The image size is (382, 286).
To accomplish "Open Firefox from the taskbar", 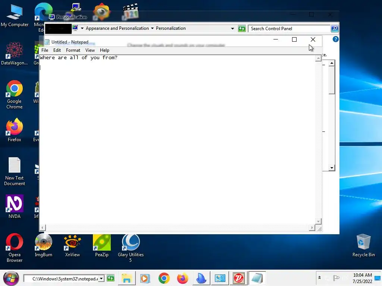I will point(182,278).
